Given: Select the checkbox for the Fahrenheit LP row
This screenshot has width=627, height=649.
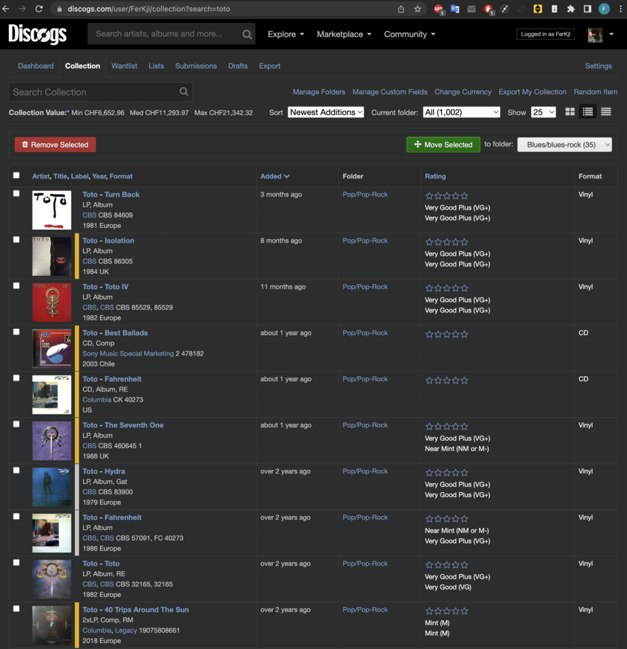Looking at the screenshot, I should click(16, 516).
